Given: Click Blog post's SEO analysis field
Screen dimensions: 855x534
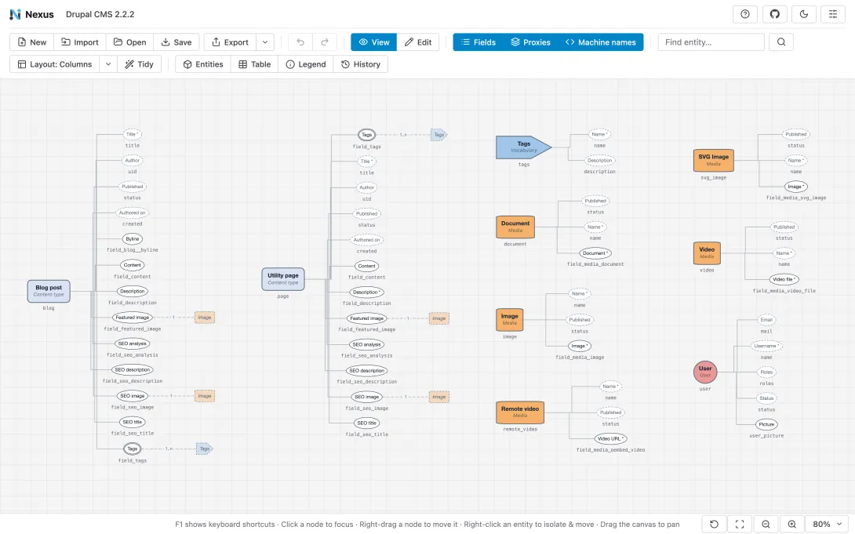Looking at the screenshot, I should pos(133,343).
